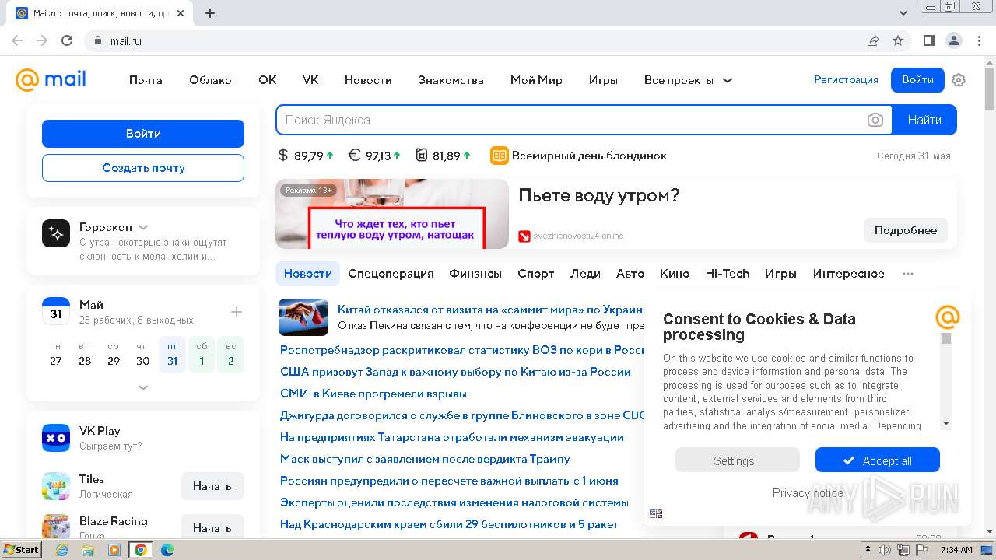Expand the Гороскоп chevron
This screenshot has height=560, width=996.
(143, 227)
